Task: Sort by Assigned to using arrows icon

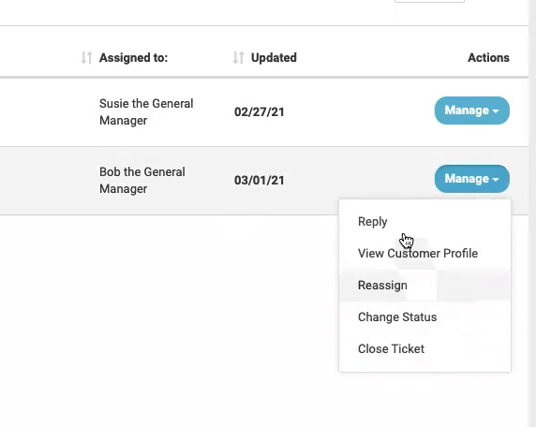Action: pyautogui.click(x=86, y=58)
